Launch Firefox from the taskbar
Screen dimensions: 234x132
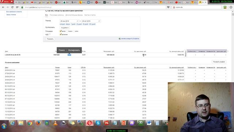[38, 123]
